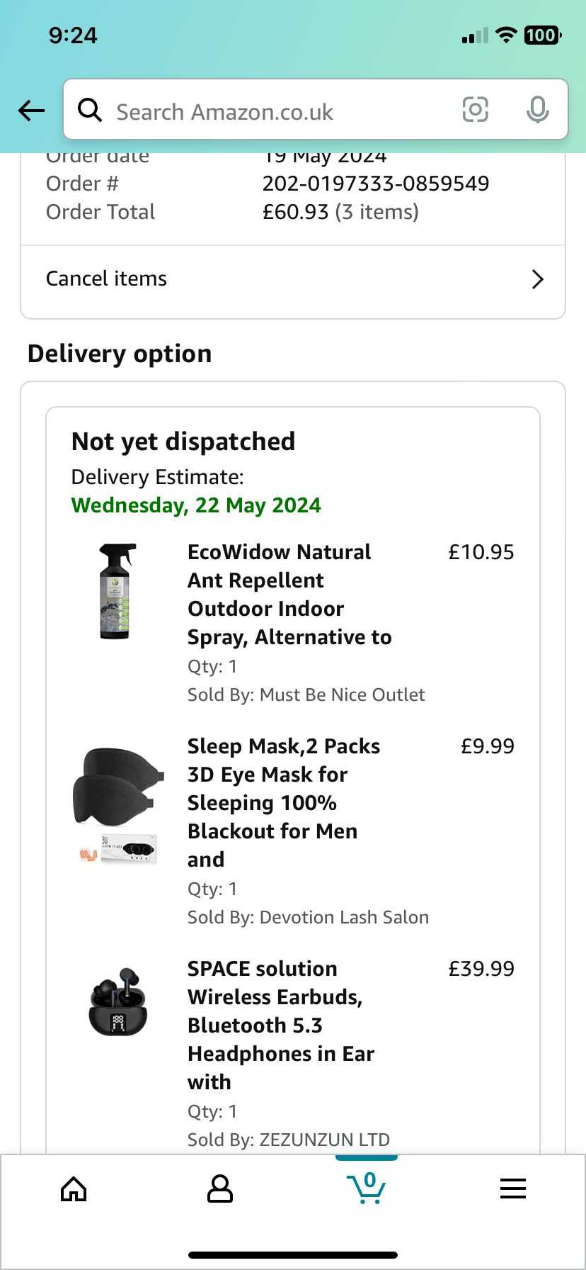Go to Home tab icon
The width and height of the screenshot is (586, 1270).
point(74,1188)
